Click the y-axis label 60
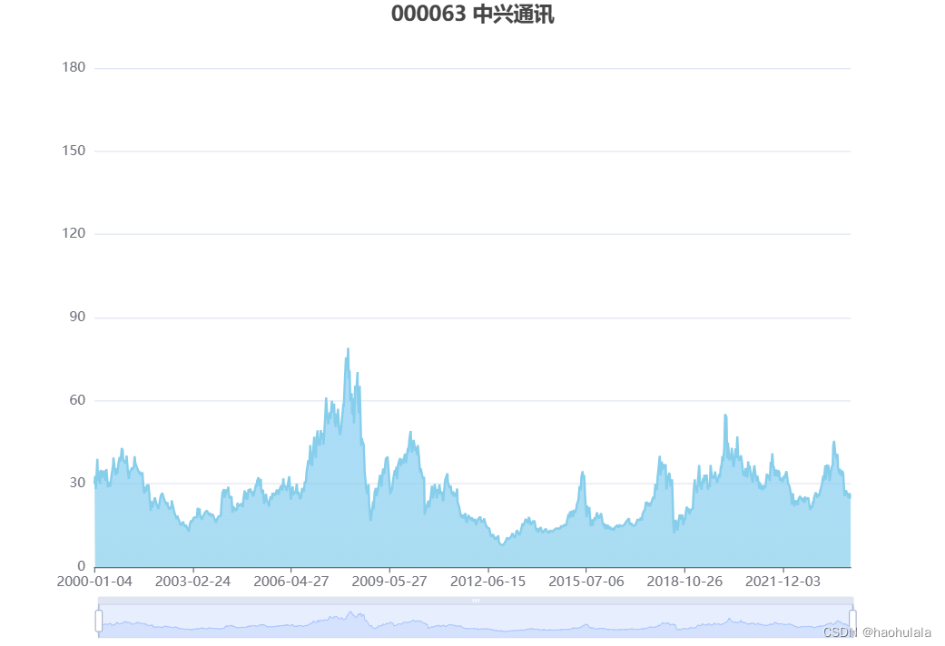 click(x=77, y=400)
